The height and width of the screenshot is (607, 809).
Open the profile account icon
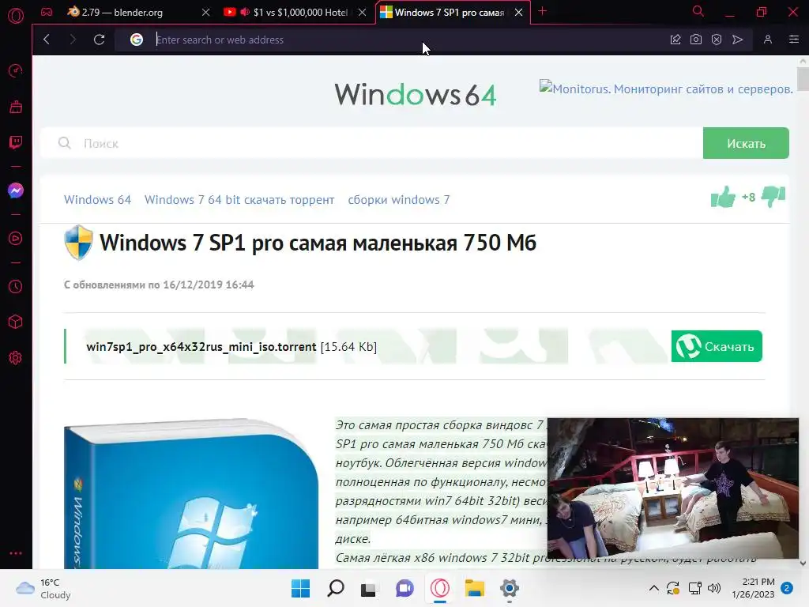tap(768, 40)
